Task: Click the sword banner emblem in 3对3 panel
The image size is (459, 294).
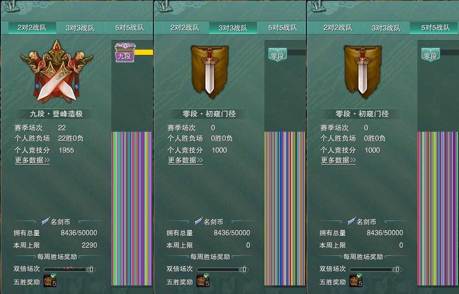Action: (x=210, y=71)
